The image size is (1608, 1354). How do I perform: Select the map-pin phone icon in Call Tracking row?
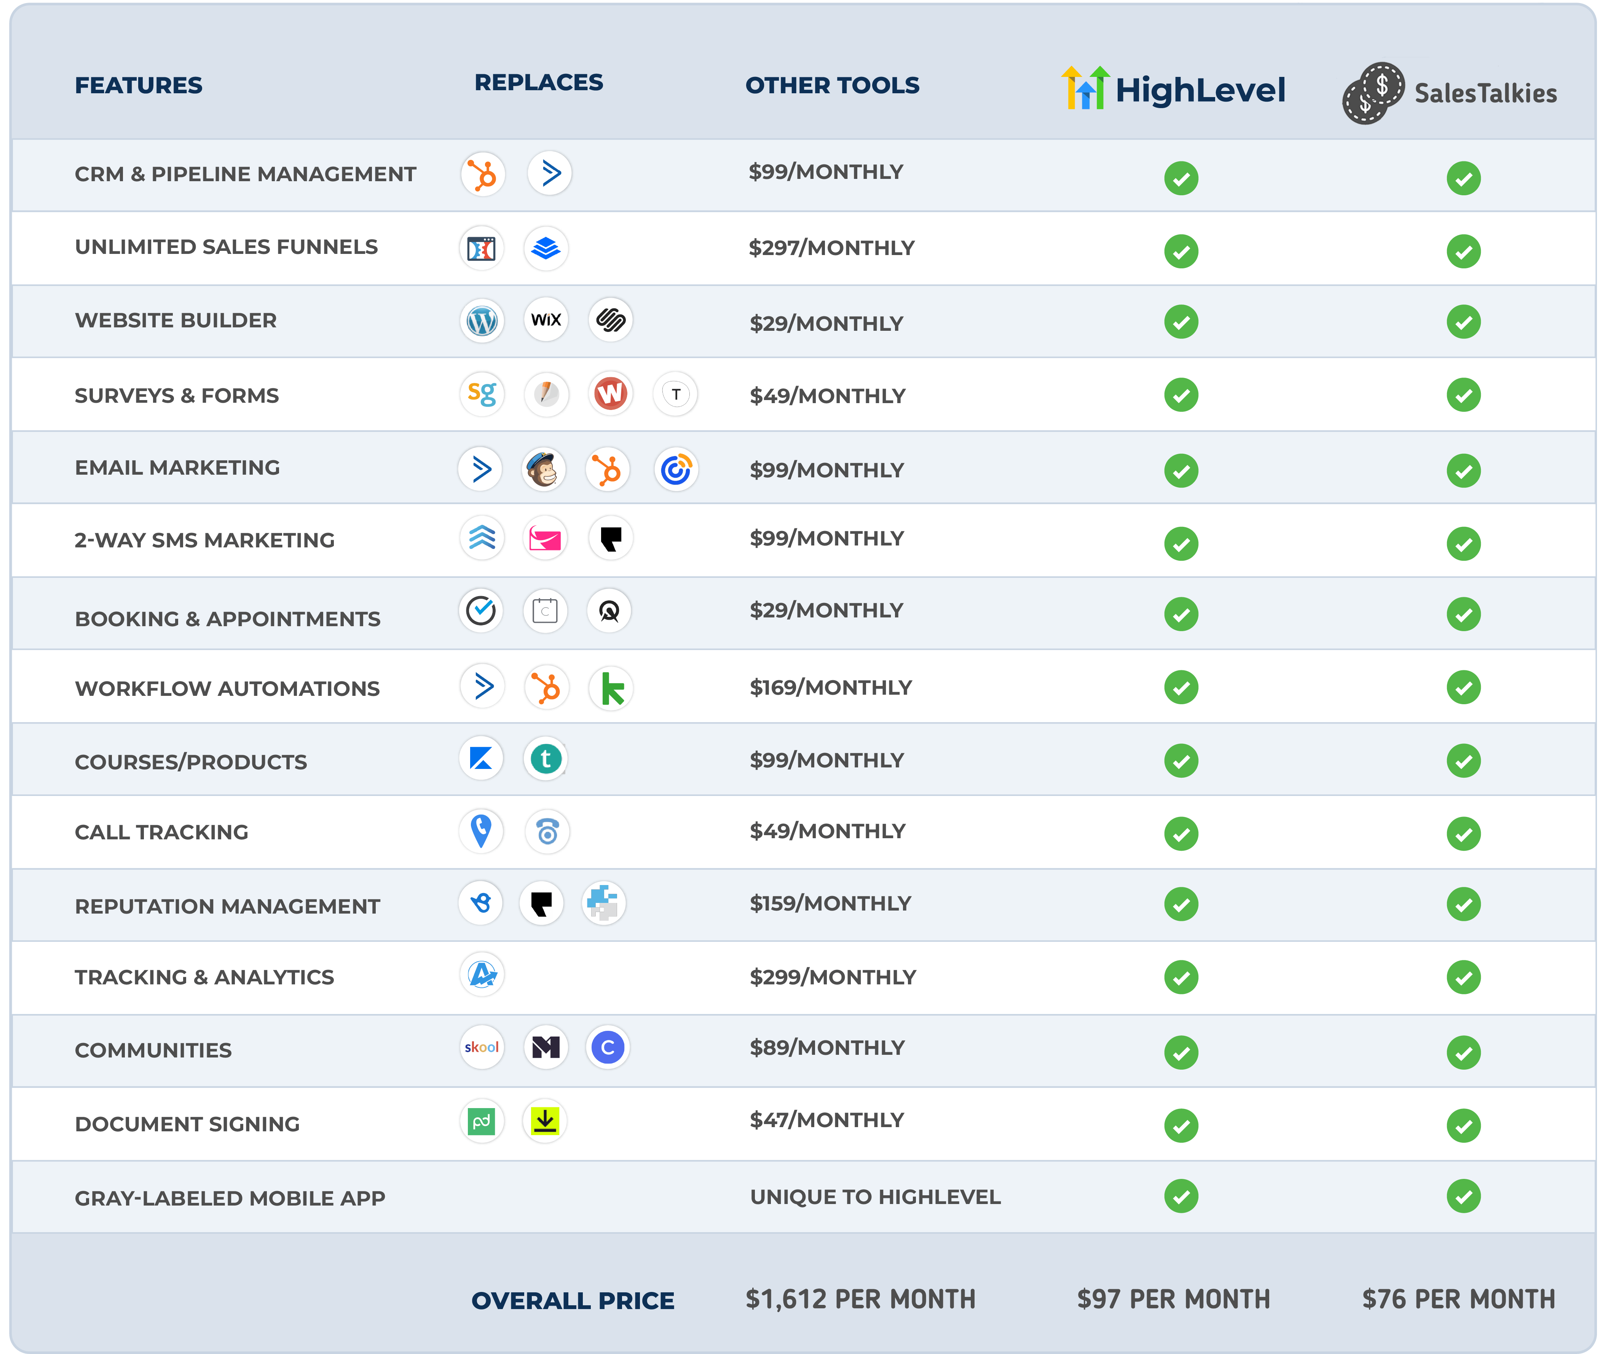(481, 831)
